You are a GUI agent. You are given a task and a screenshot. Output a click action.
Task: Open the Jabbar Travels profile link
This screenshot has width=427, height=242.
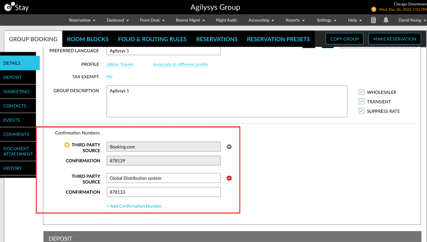(x=120, y=64)
